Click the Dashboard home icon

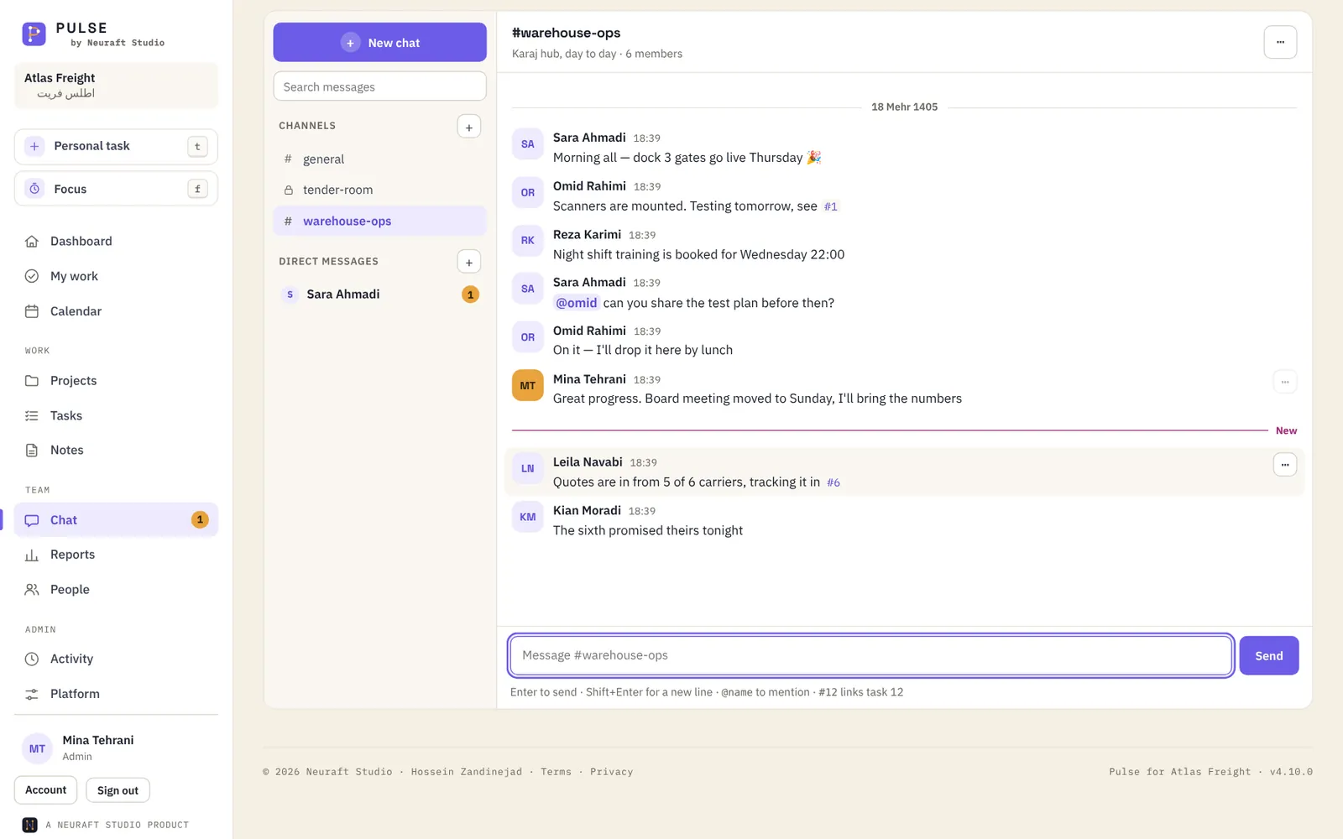32,241
